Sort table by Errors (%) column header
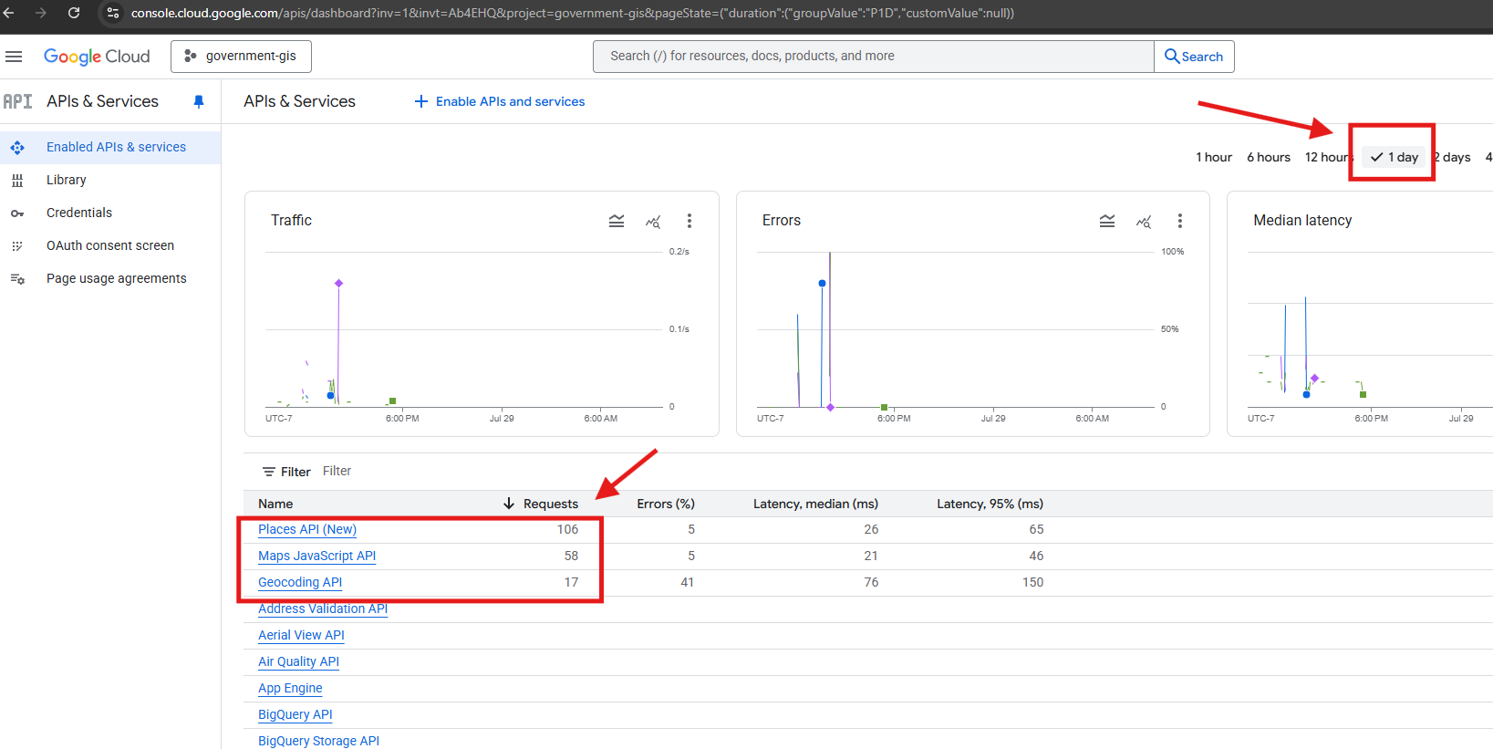Viewport: 1493px width, 749px height. 666,504
